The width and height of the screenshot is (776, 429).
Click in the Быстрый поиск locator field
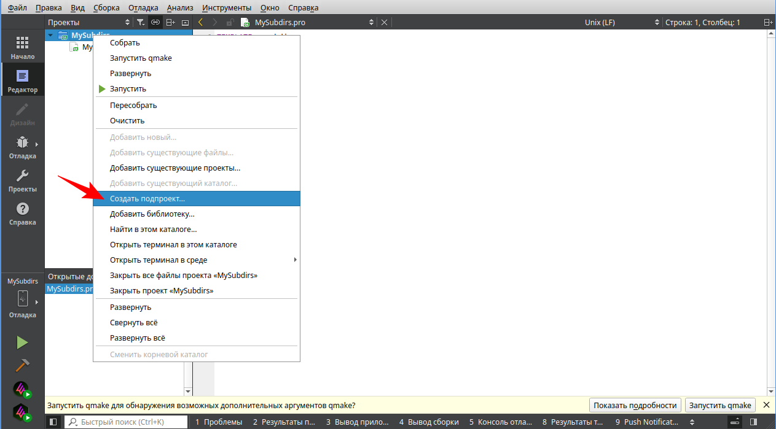point(126,422)
